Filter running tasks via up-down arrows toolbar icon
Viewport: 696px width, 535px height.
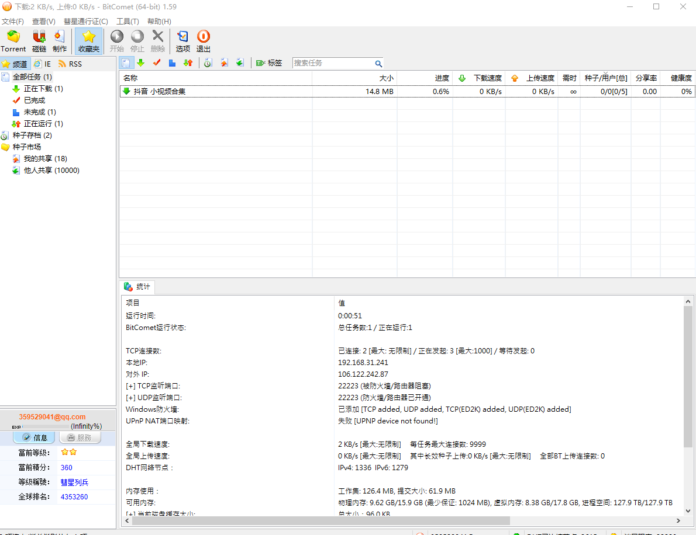pyautogui.click(x=188, y=63)
